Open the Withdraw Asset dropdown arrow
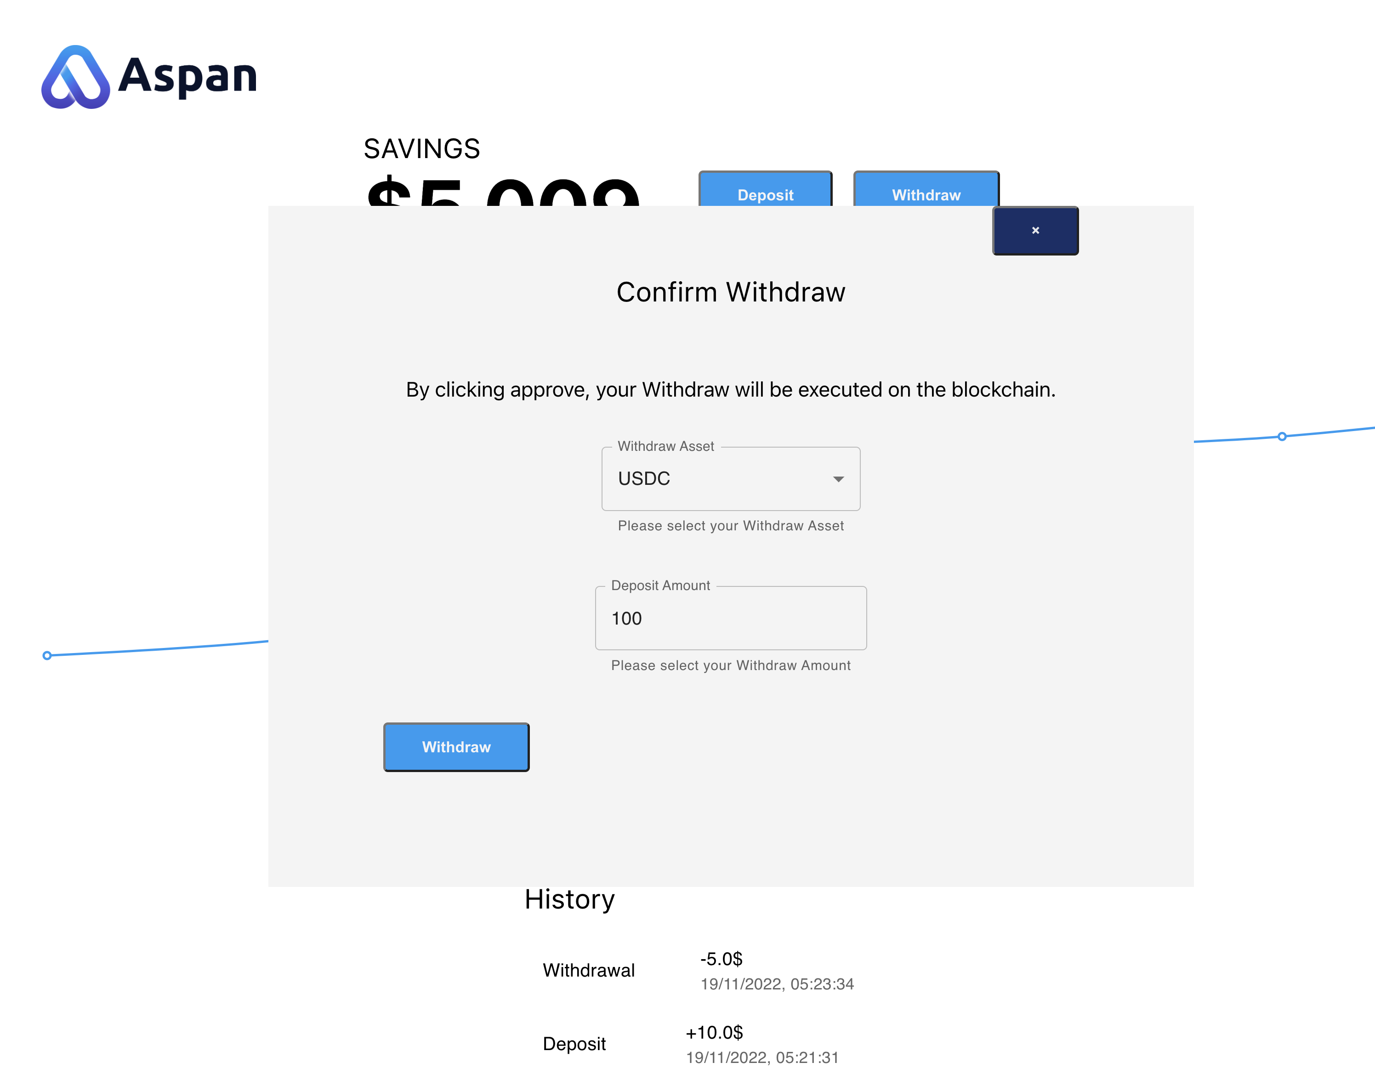 (x=838, y=479)
